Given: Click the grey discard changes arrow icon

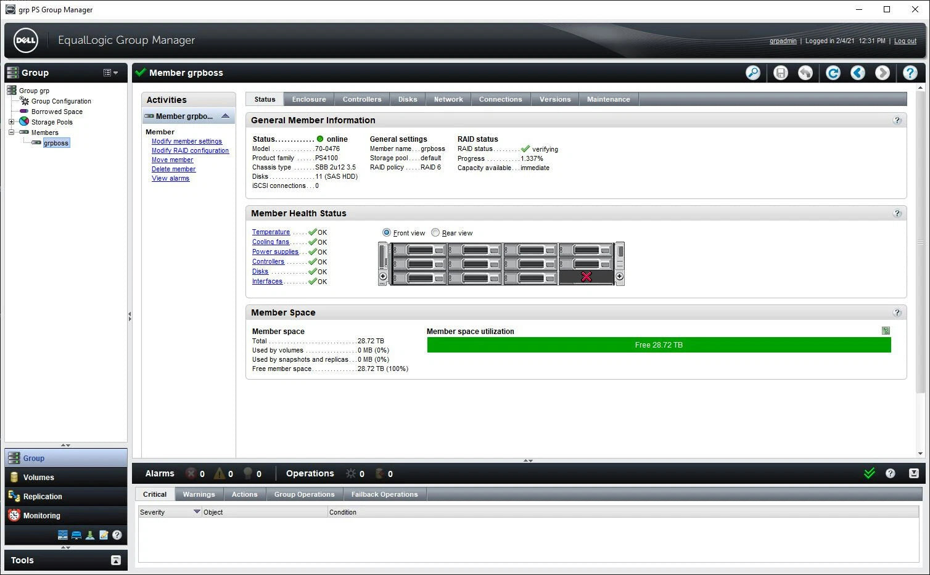Looking at the screenshot, I should [x=805, y=73].
